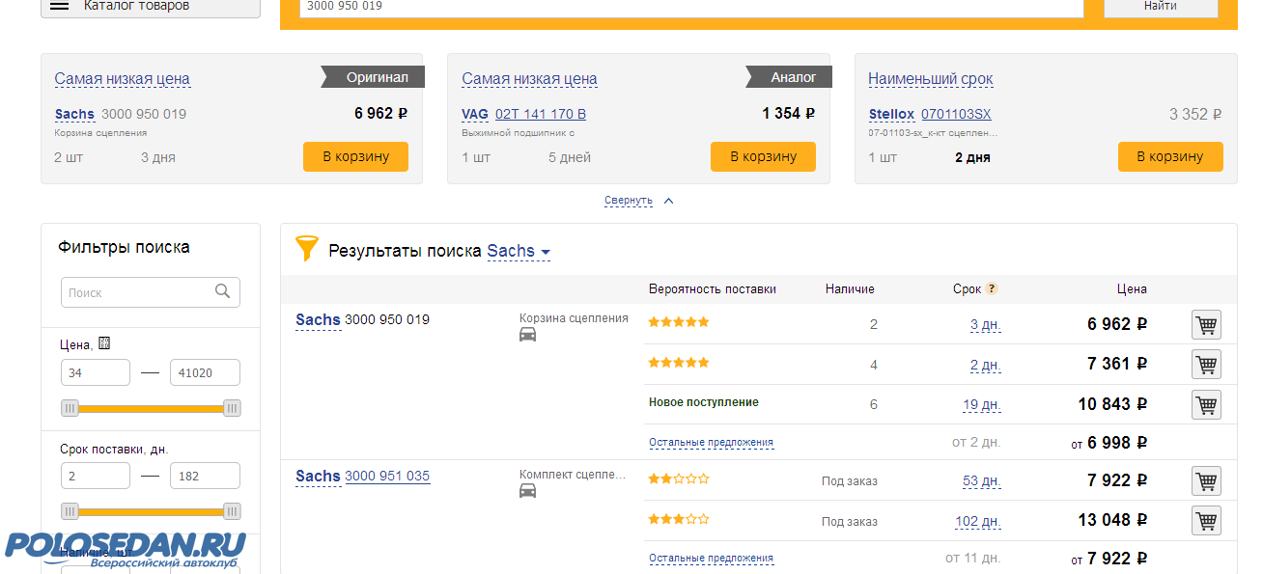Click the five-star rating in the 6 962 ₽ row

(x=679, y=322)
